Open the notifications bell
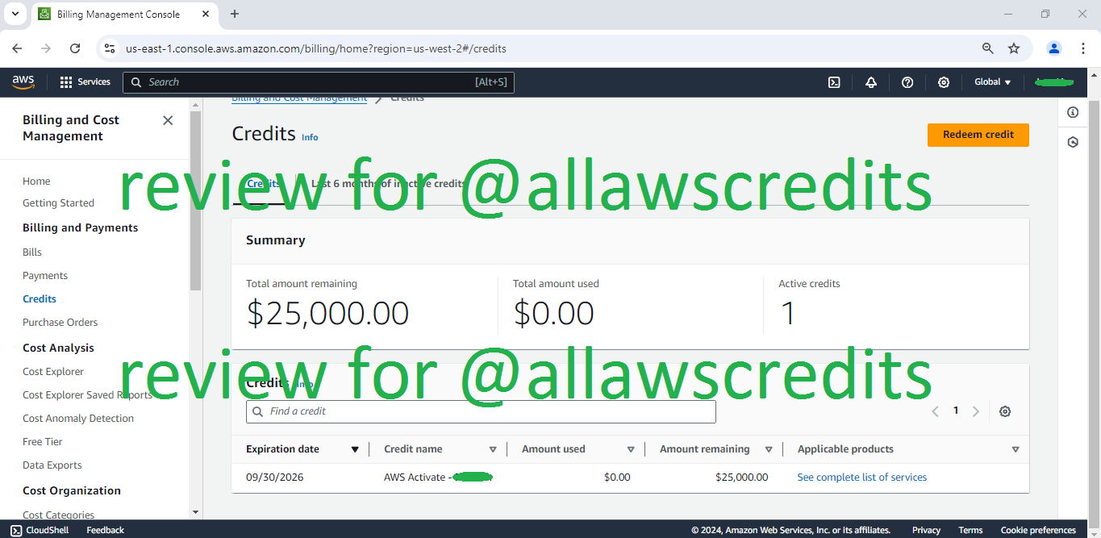 [871, 82]
